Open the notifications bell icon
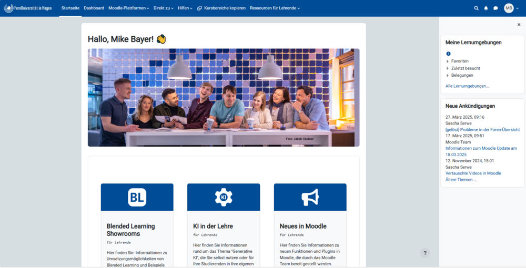This screenshot has width=526, height=268. pyautogui.click(x=485, y=8)
